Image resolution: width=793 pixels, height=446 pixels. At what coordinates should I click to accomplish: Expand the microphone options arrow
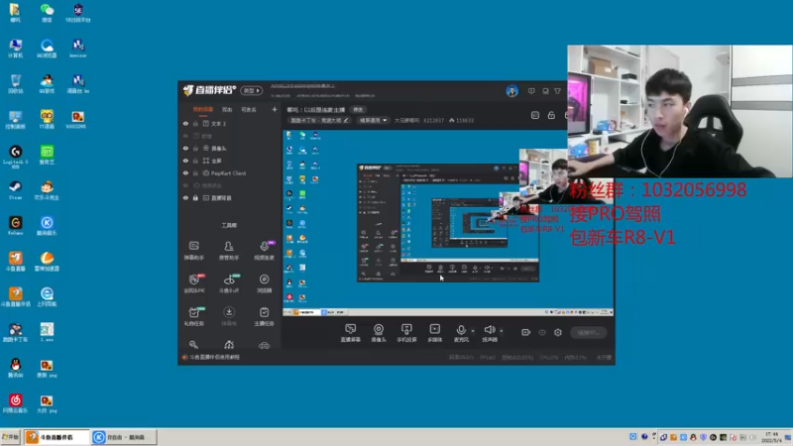(x=473, y=331)
